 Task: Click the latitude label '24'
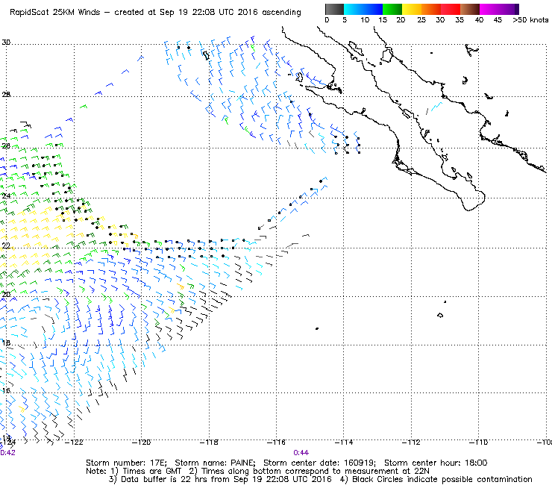6,195
